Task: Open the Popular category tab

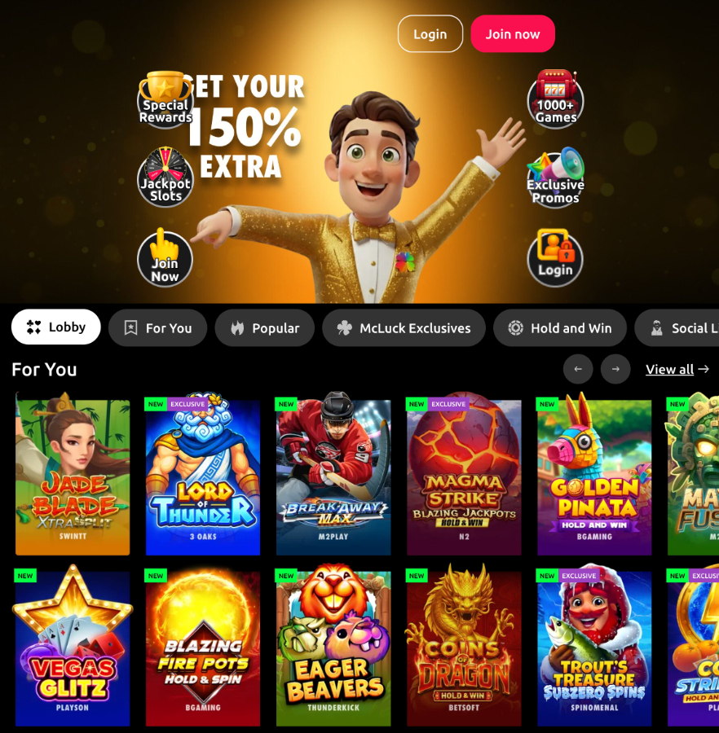Action: point(264,327)
